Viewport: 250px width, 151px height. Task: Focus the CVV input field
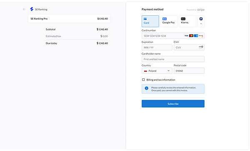189,47
